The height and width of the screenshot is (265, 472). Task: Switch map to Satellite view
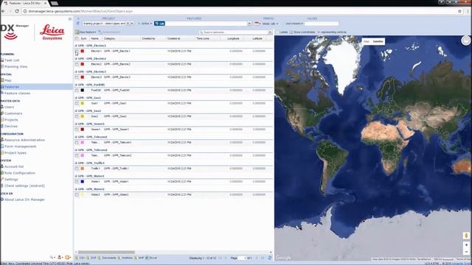tap(378, 41)
